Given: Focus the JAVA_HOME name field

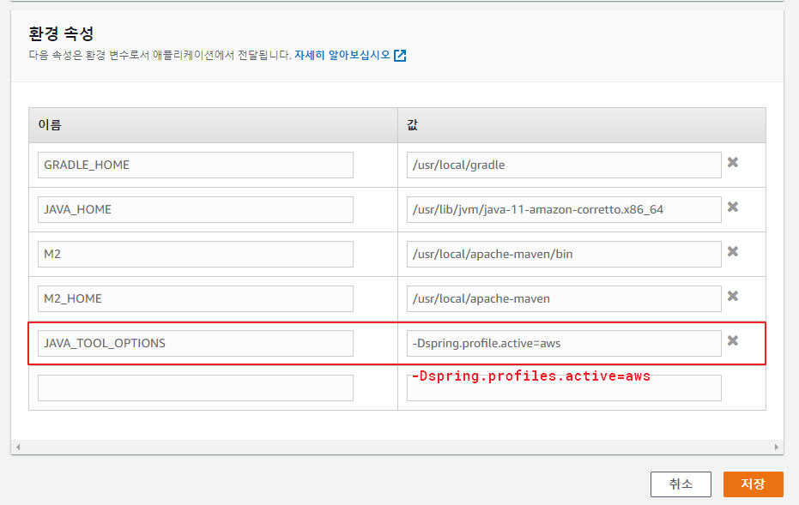Looking at the screenshot, I should [196, 209].
